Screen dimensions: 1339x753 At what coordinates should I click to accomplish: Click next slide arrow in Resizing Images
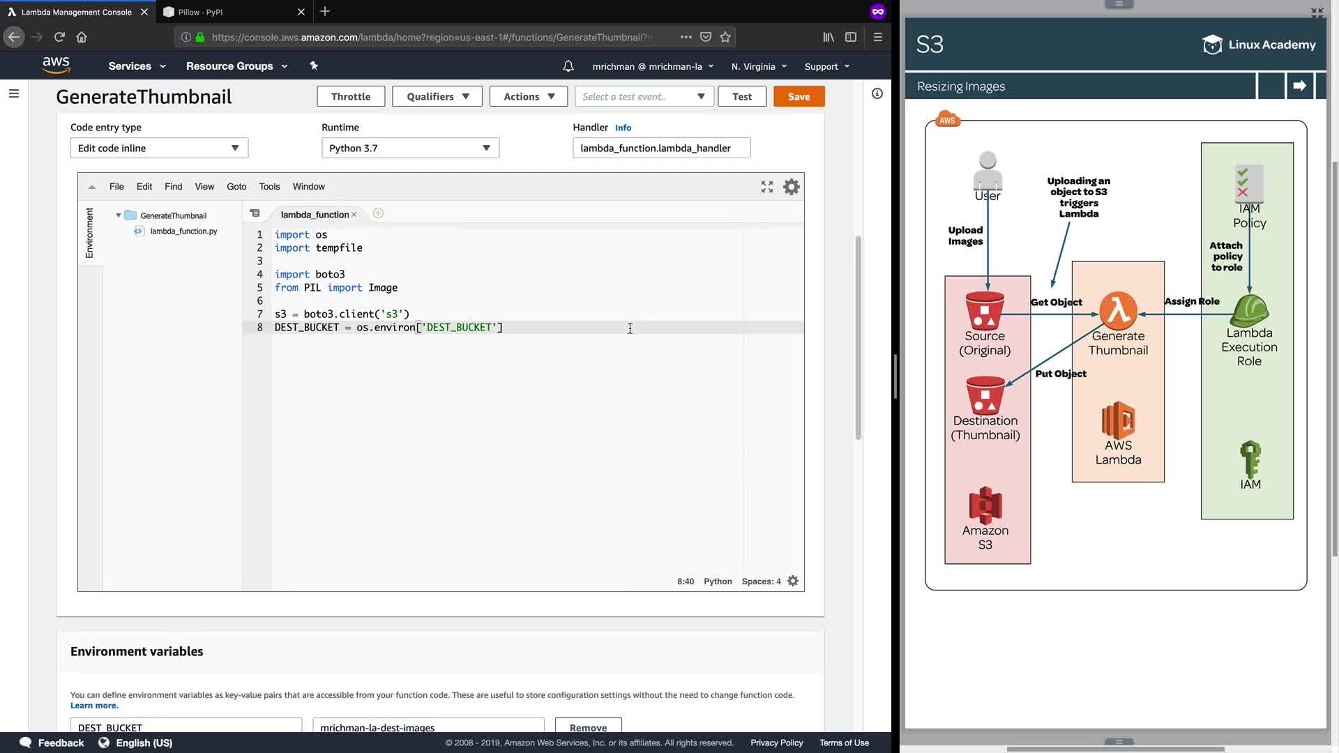click(x=1299, y=86)
